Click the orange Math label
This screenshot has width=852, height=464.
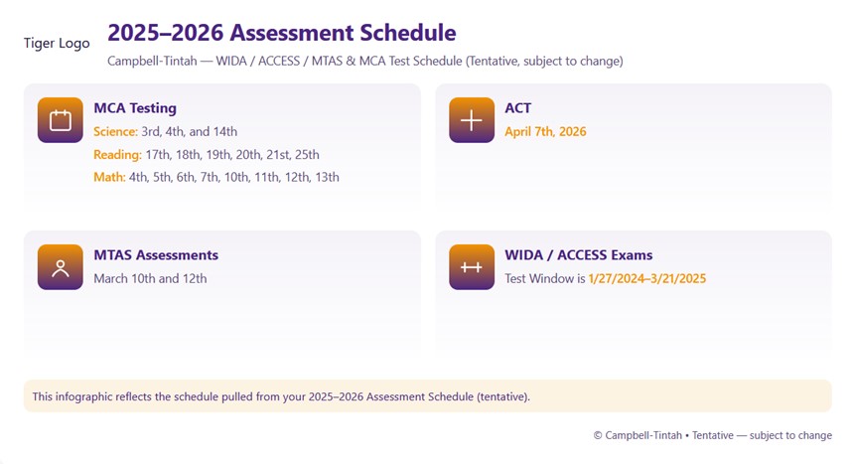pos(109,177)
